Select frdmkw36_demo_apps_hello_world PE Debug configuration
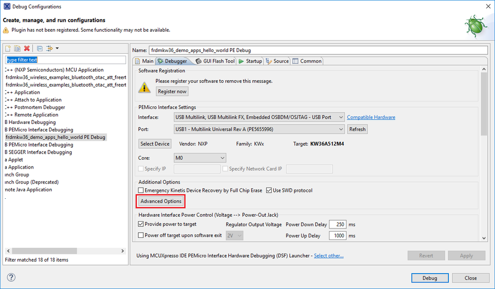The height and width of the screenshot is (289, 495). tap(55, 137)
